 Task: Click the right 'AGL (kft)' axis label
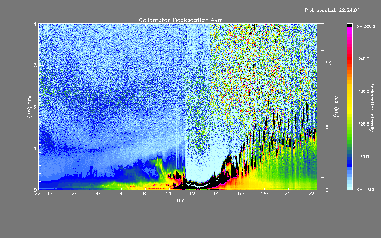point(337,107)
